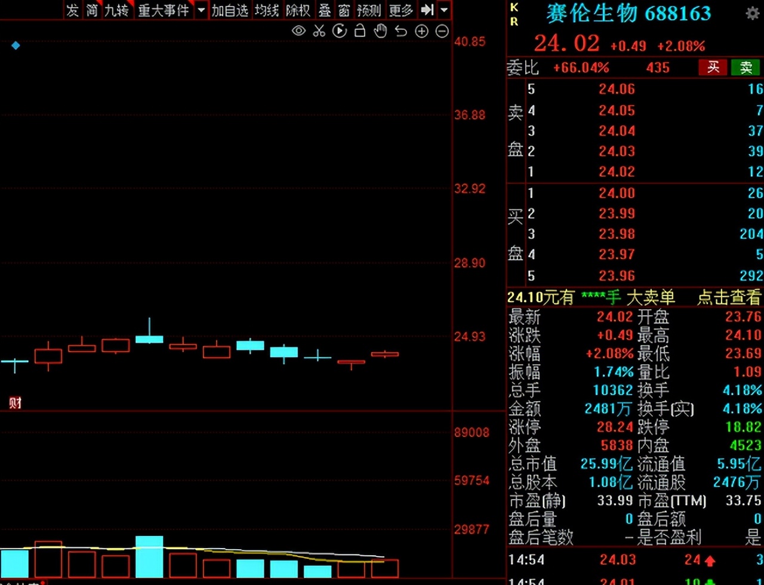
Task: Click the circular play icon in chart toolbar
Action: [x=339, y=31]
